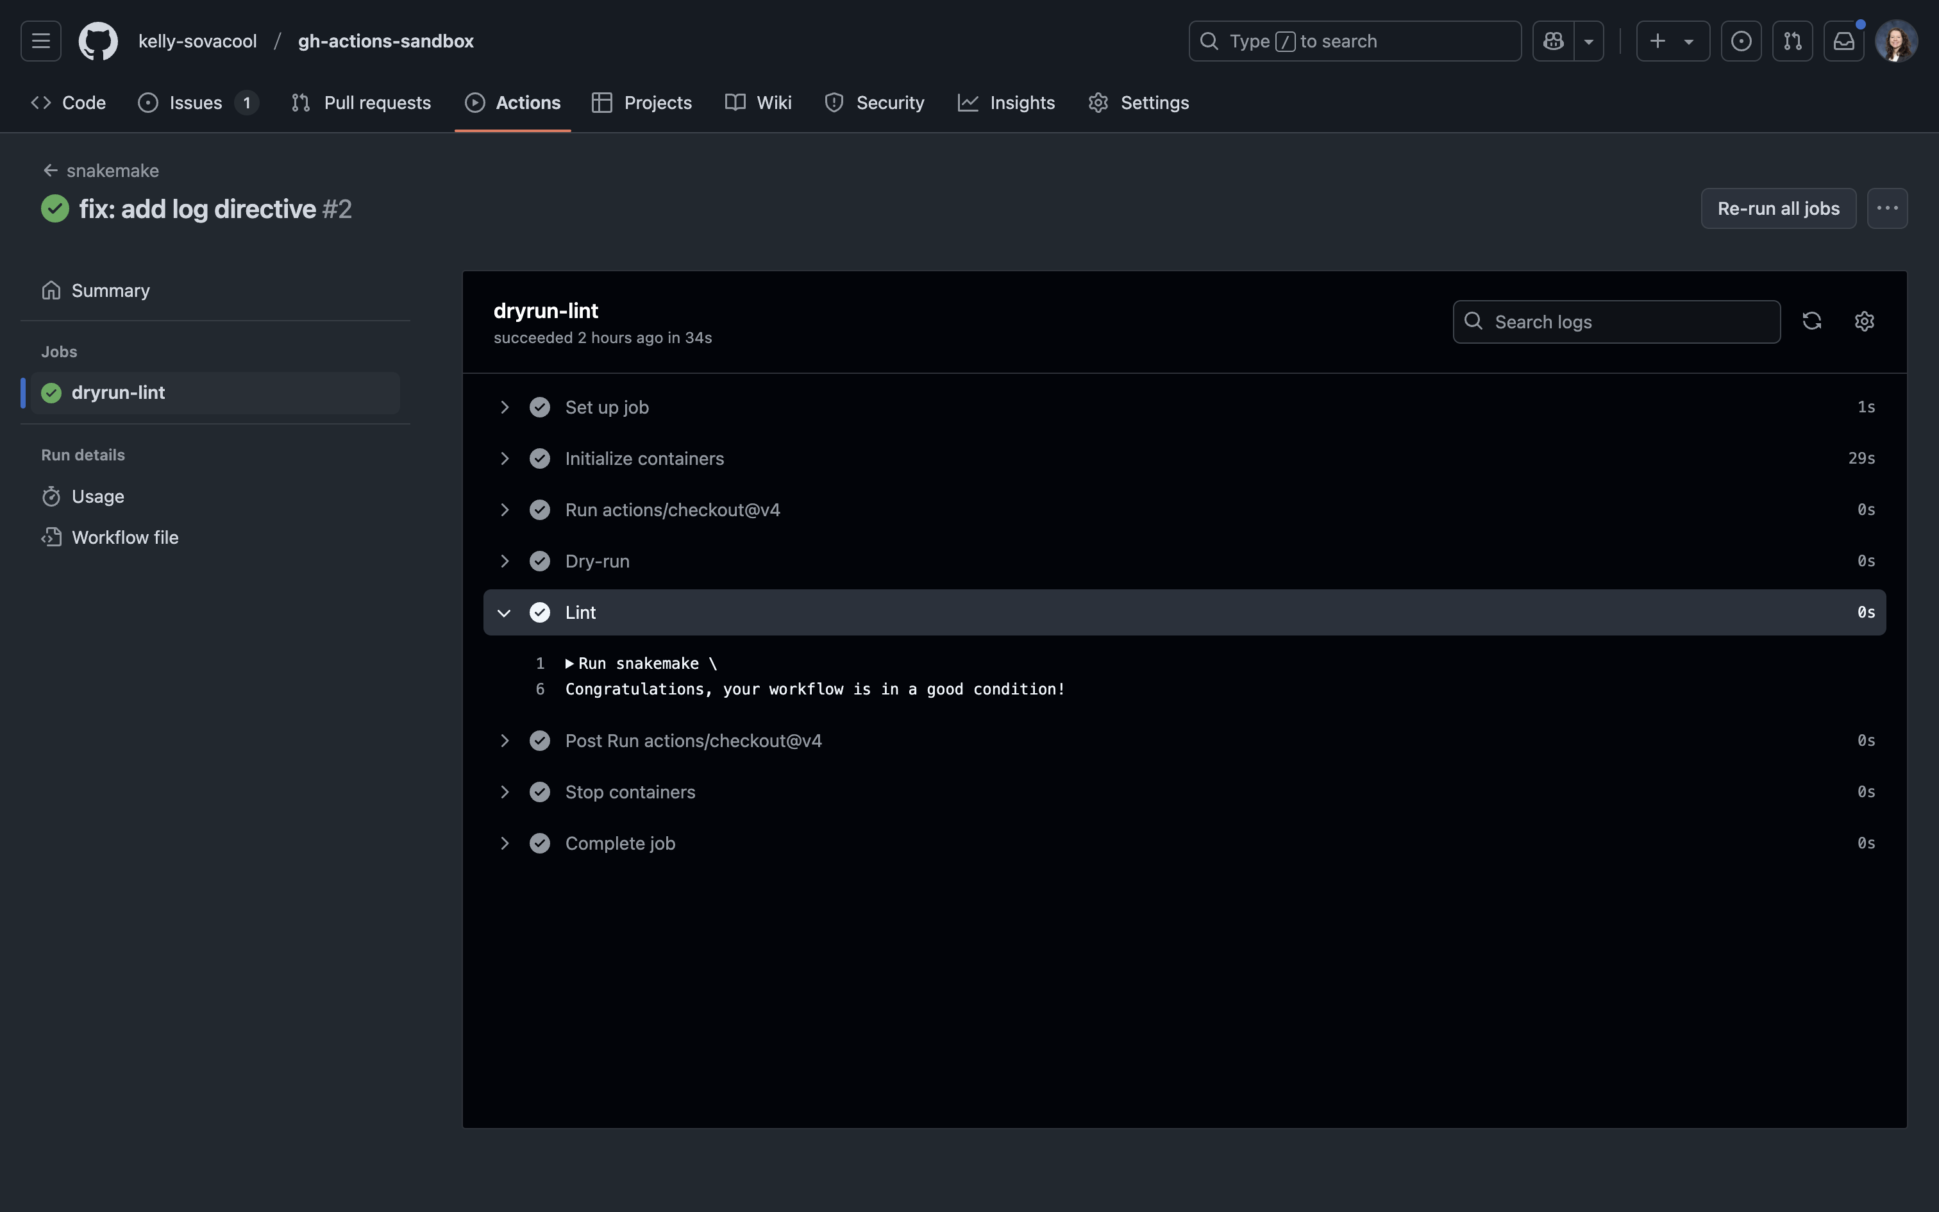Click the Copilot chat icon
The height and width of the screenshot is (1212, 1939).
click(x=1553, y=41)
